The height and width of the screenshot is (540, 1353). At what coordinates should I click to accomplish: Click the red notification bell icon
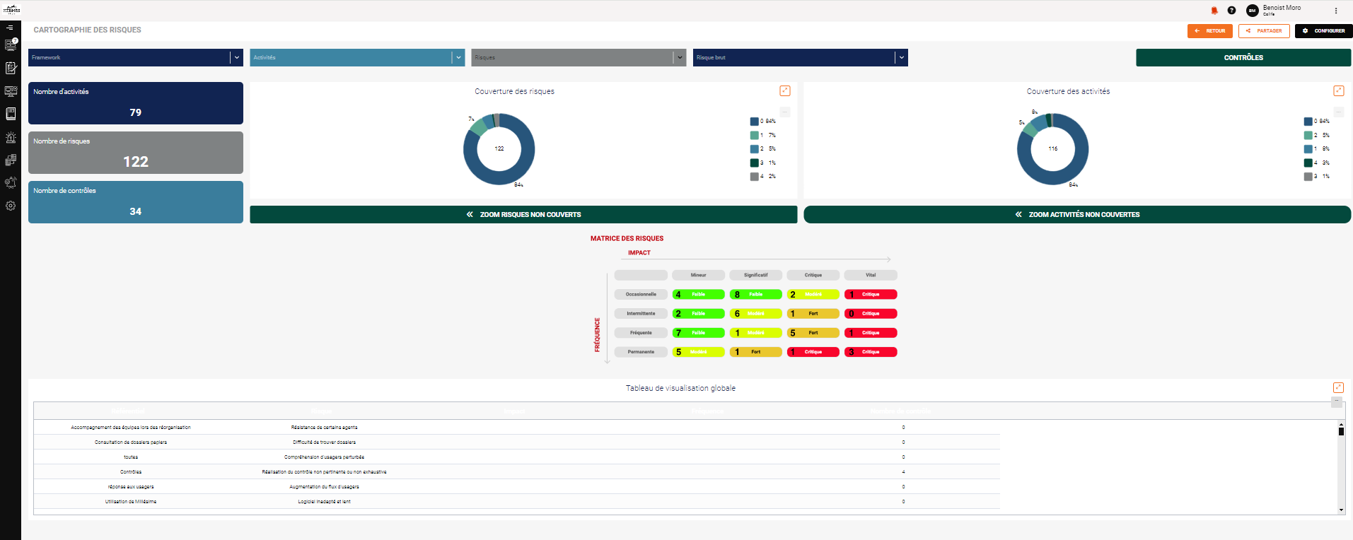(1214, 11)
